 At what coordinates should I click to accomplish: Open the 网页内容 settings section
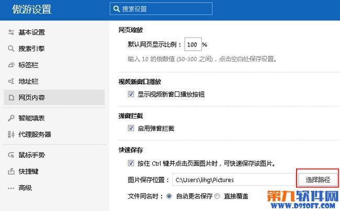pyautogui.click(x=54, y=97)
